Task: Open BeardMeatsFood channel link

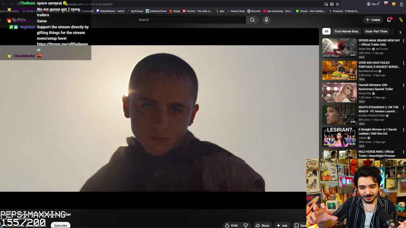Action: click(x=368, y=71)
